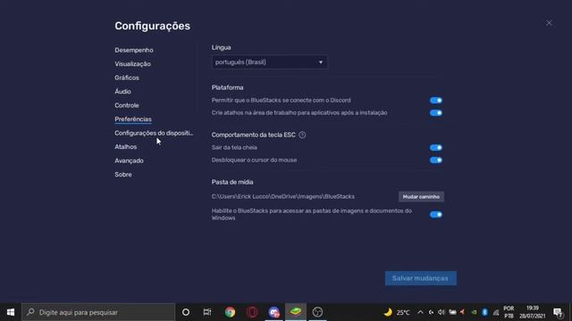Click the taskbar search box
The width and height of the screenshot is (572, 321).
point(98,312)
